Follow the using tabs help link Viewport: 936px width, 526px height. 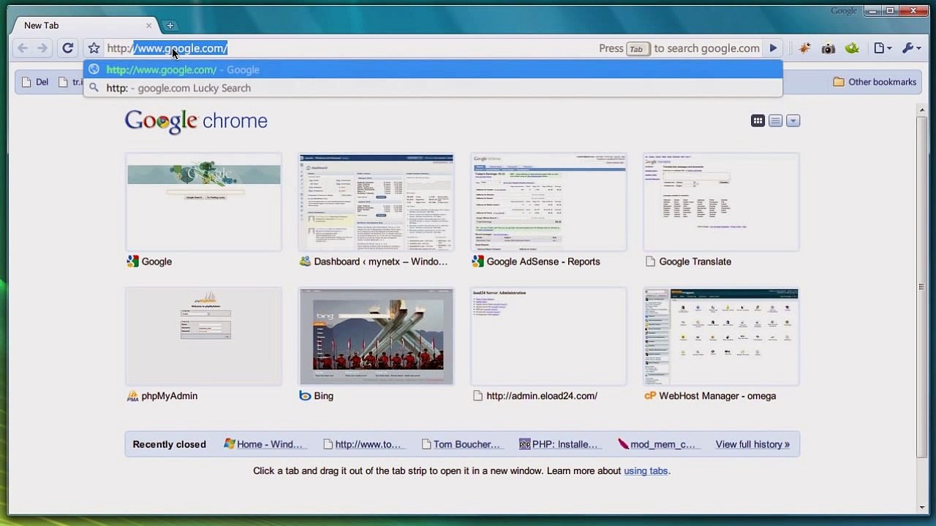[646, 471]
